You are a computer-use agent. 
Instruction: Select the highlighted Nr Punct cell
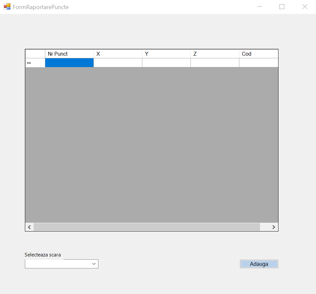pyautogui.click(x=69, y=63)
